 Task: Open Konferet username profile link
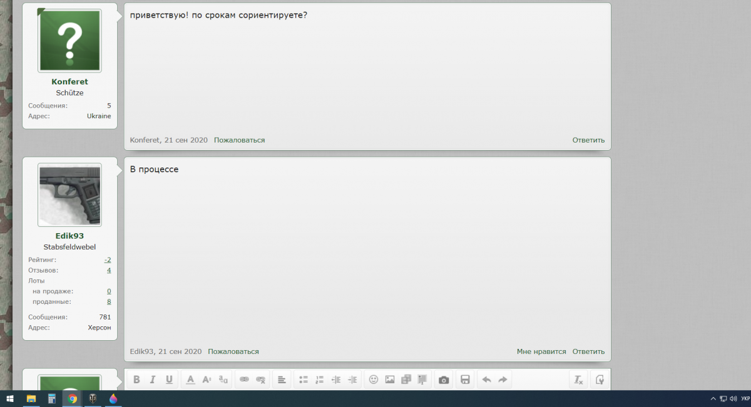[x=69, y=82]
